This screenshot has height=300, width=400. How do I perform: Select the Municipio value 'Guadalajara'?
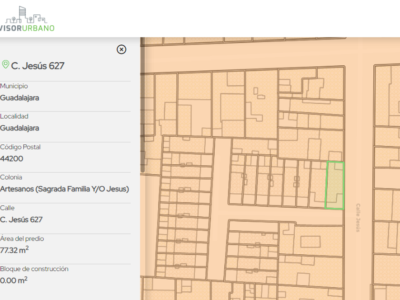[x=20, y=98]
